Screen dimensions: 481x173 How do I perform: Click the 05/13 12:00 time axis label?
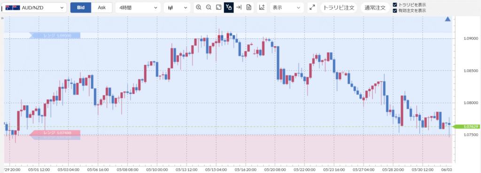pyautogui.click(x=186, y=170)
